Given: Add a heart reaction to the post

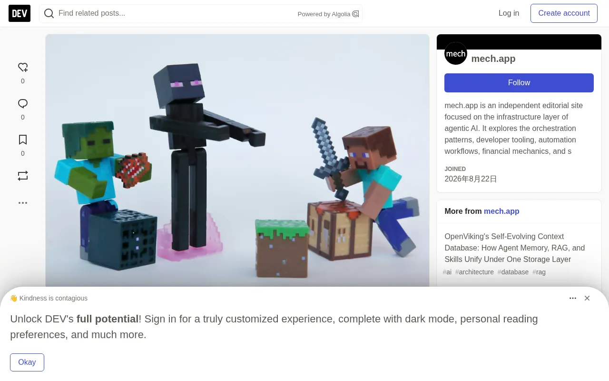Looking at the screenshot, I should coord(23,68).
